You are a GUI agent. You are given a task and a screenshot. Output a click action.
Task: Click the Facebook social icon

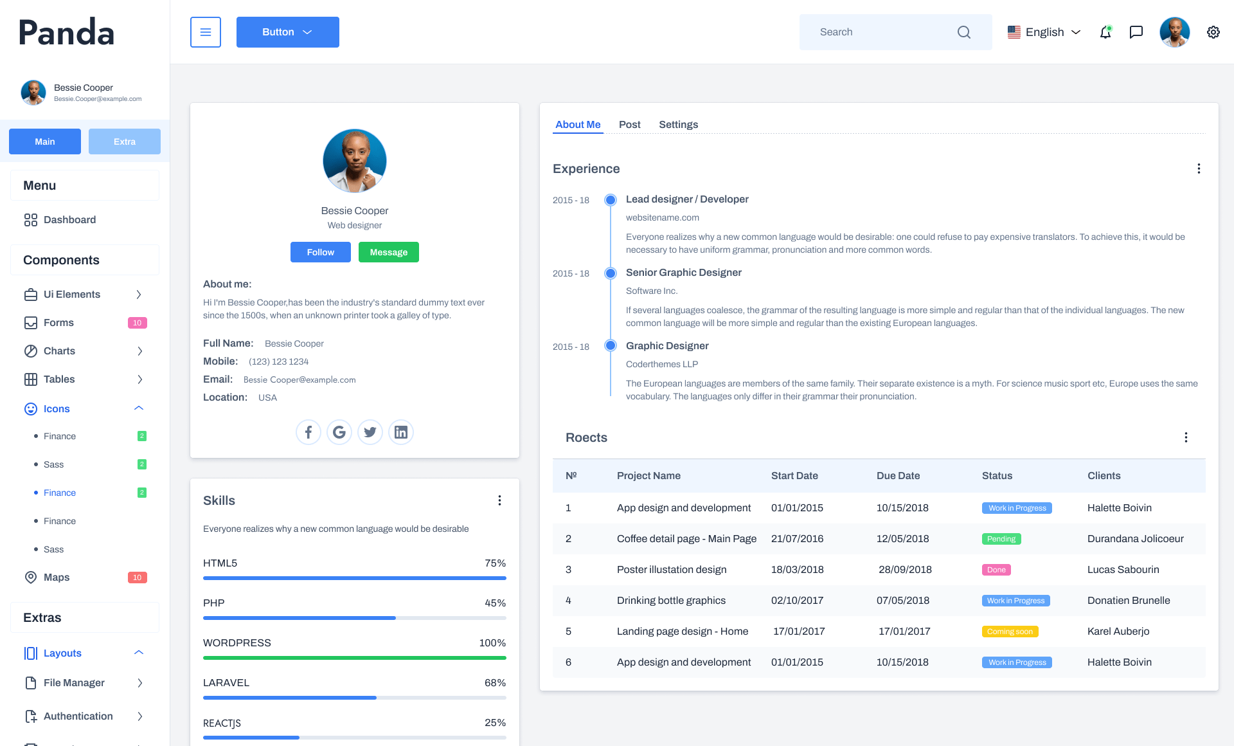pyautogui.click(x=308, y=432)
